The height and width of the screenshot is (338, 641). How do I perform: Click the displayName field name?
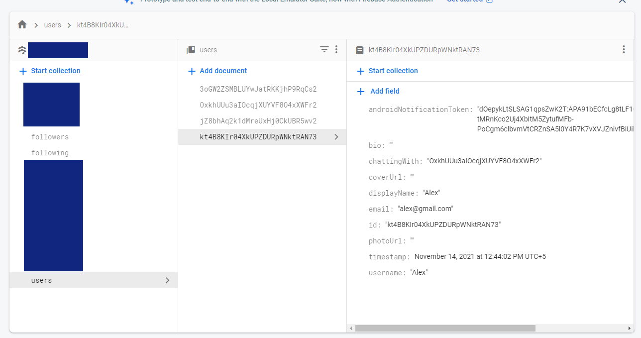[394, 193]
